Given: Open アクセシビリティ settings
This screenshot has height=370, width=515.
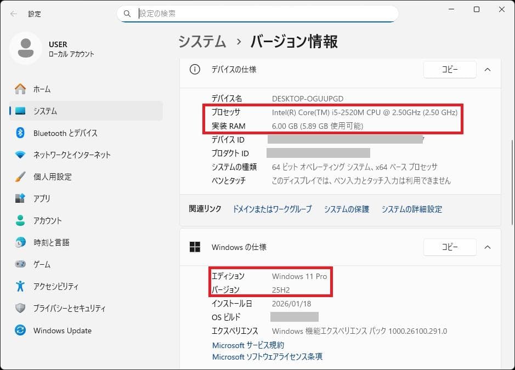Looking at the screenshot, I should tap(86, 286).
